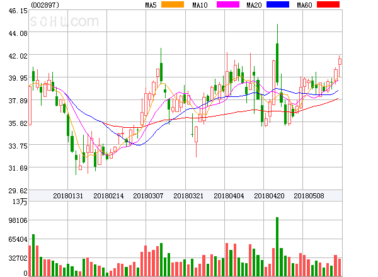
Task: Click the 46.15 price axis label
Action: pyautogui.click(x=18, y=11)
